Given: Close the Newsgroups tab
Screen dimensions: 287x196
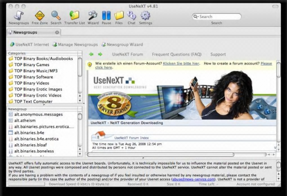Looking at the screenshot, I should tap(57, 32).
